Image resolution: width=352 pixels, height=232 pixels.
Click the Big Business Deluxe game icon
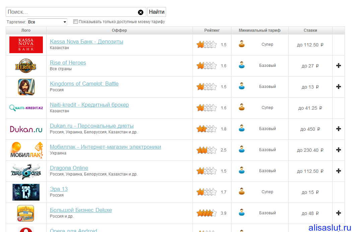pyautogui.click(x=25, y=213)
